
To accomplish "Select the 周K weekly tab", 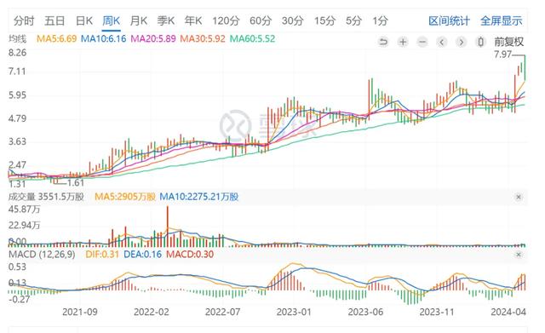I will (112, 20).
